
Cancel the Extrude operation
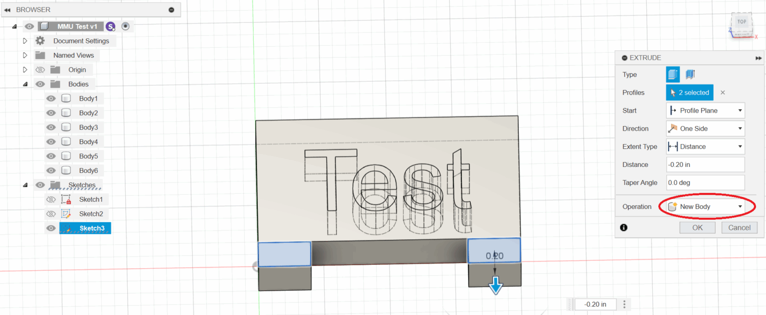tap(739, 227)
